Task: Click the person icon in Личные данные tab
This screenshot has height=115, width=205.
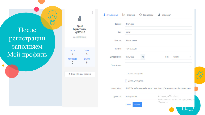Action: tap(104, 15)
